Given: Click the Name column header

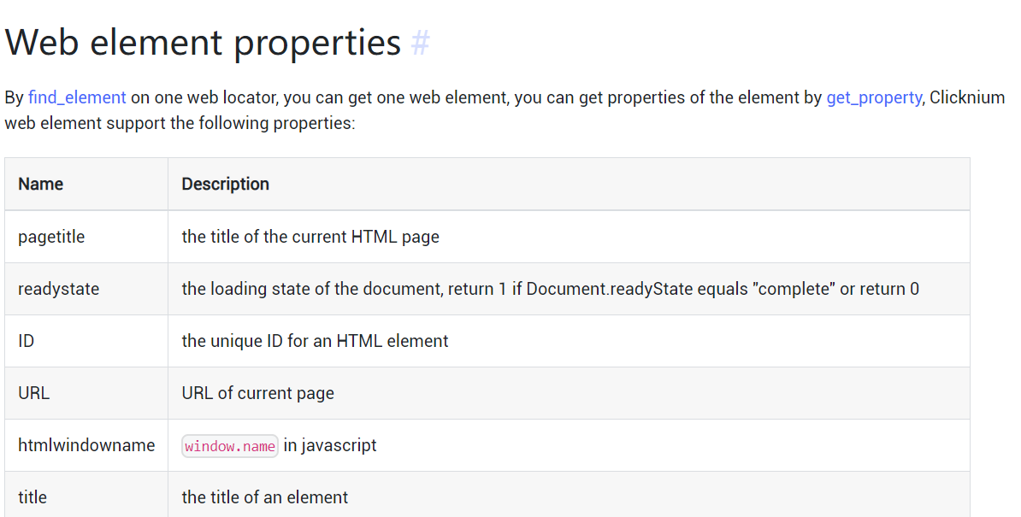Looking at the screenshot, I should pos(41,184).
